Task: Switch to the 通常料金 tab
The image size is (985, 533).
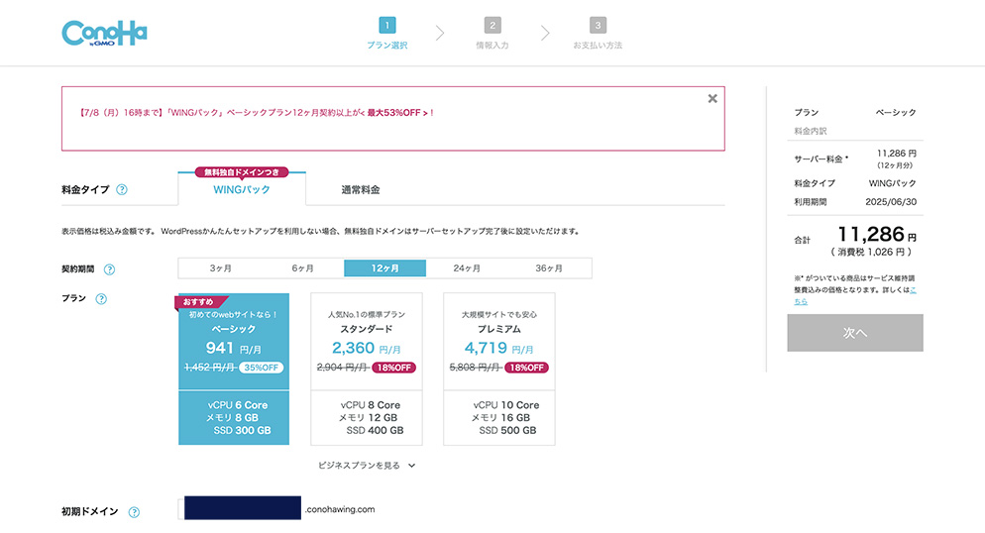Action: point(361,189)
